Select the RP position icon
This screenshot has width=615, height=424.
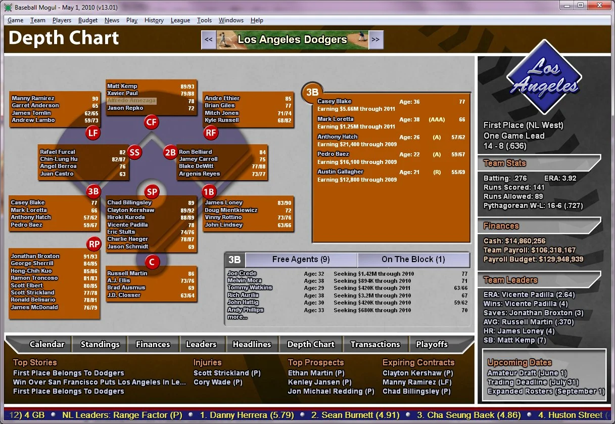click(93, 244)
